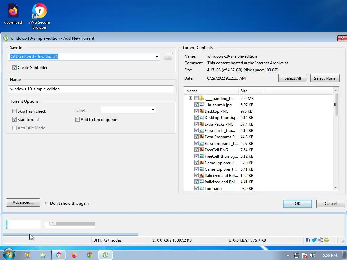Image resolution: width=347 pixels, height=260 pixels.
Task: Switch to AVG Secure Browser taskbar button
Action: 59,255
